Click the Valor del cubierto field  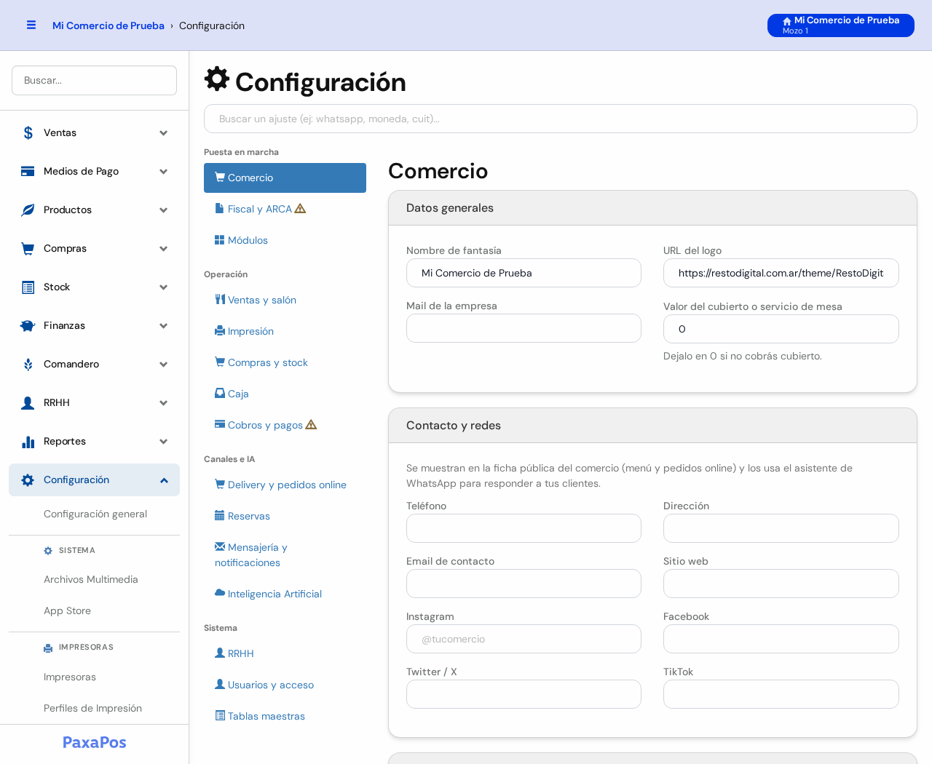tap(781, 329)
